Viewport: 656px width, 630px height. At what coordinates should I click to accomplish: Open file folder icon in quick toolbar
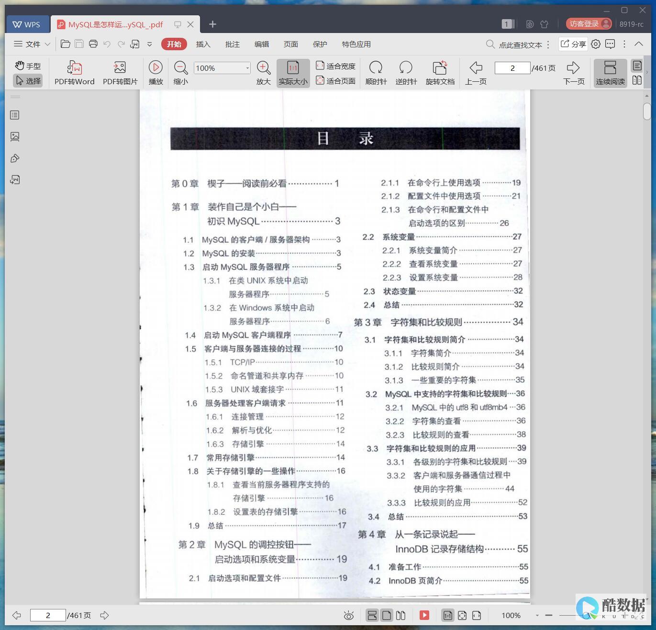pyautogui.click(x=66, y=44)
